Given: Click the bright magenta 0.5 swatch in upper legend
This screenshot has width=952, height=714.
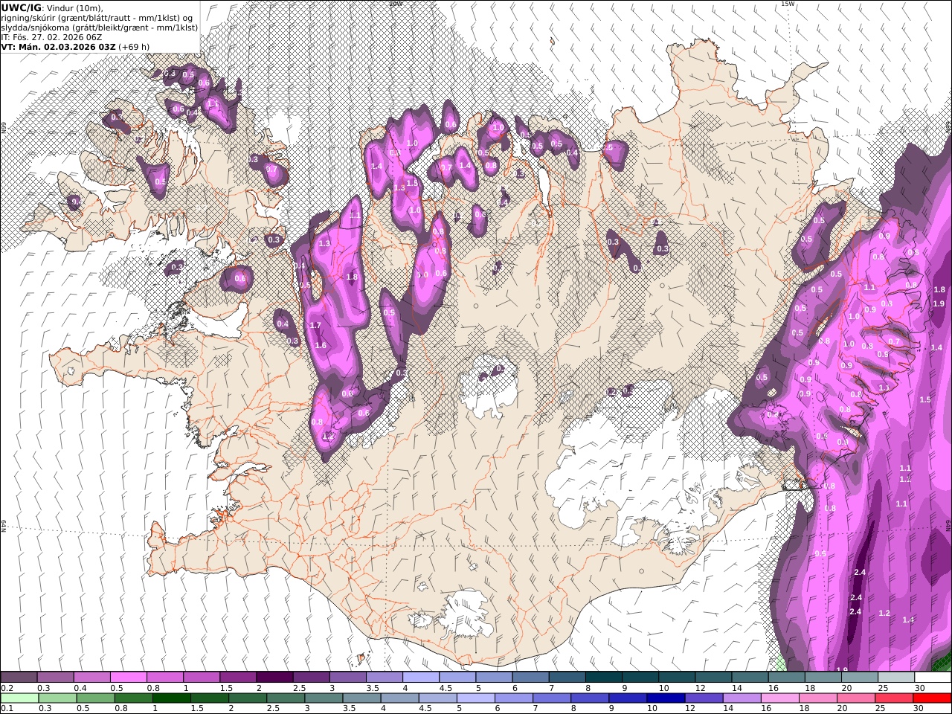Looking at the screenshot, I should tap(128, 678).
